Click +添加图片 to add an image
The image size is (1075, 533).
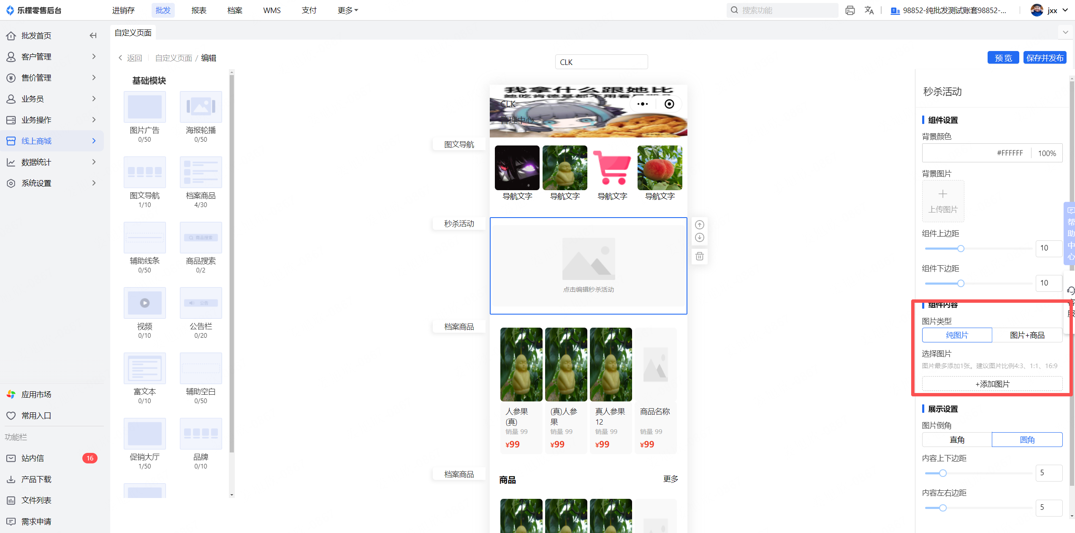pos(992,384)
